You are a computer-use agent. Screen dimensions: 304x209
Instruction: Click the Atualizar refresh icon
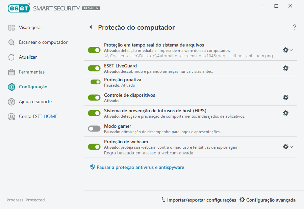pyautogui.click(x=11, y=57)
